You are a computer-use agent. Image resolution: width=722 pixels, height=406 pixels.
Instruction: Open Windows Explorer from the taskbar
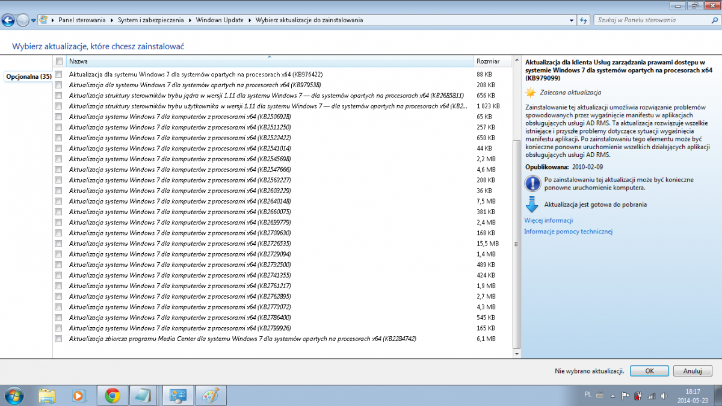click(x=48, y=395)
